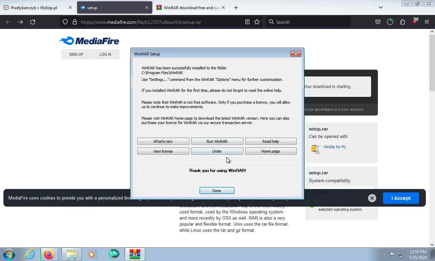Click the network tray icon
The width and height of the screenshot is (435, 261).
pos(401,254)
